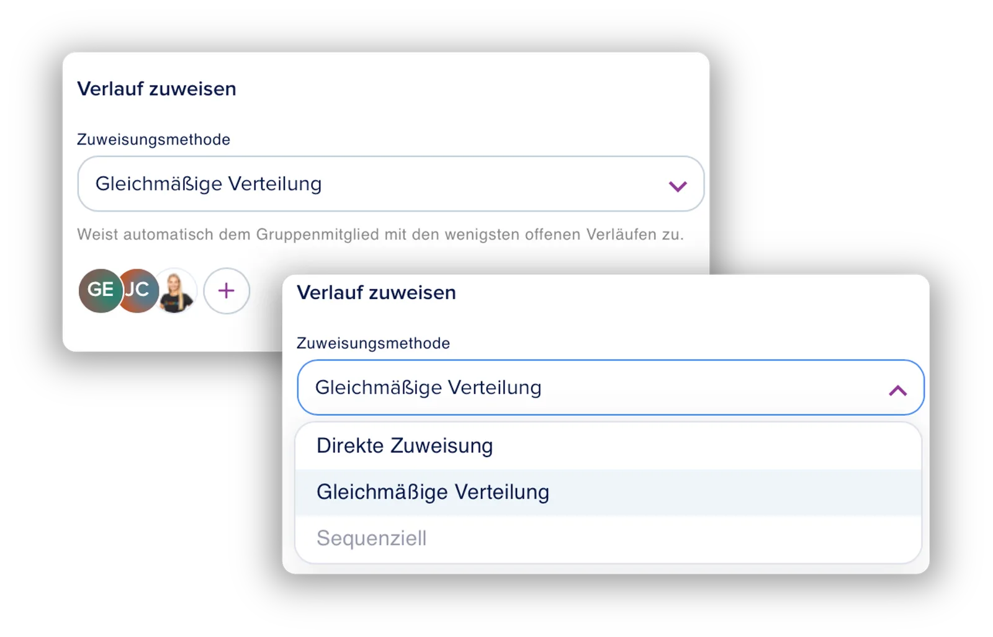Select the JC initials avatar
The height and width of the screenshot is (637, 993).
point(139,290)
